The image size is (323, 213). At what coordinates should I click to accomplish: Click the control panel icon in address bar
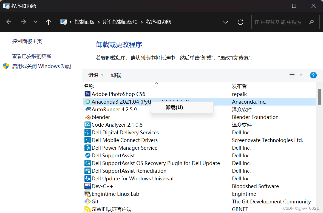tap(63, 22)
